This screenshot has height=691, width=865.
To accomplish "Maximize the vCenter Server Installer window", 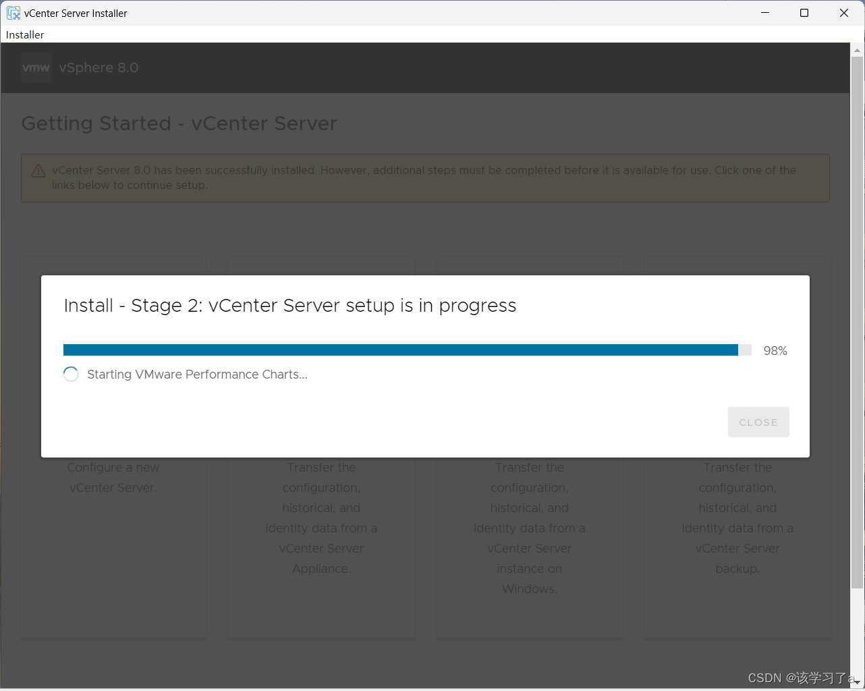I will [804, 13].
